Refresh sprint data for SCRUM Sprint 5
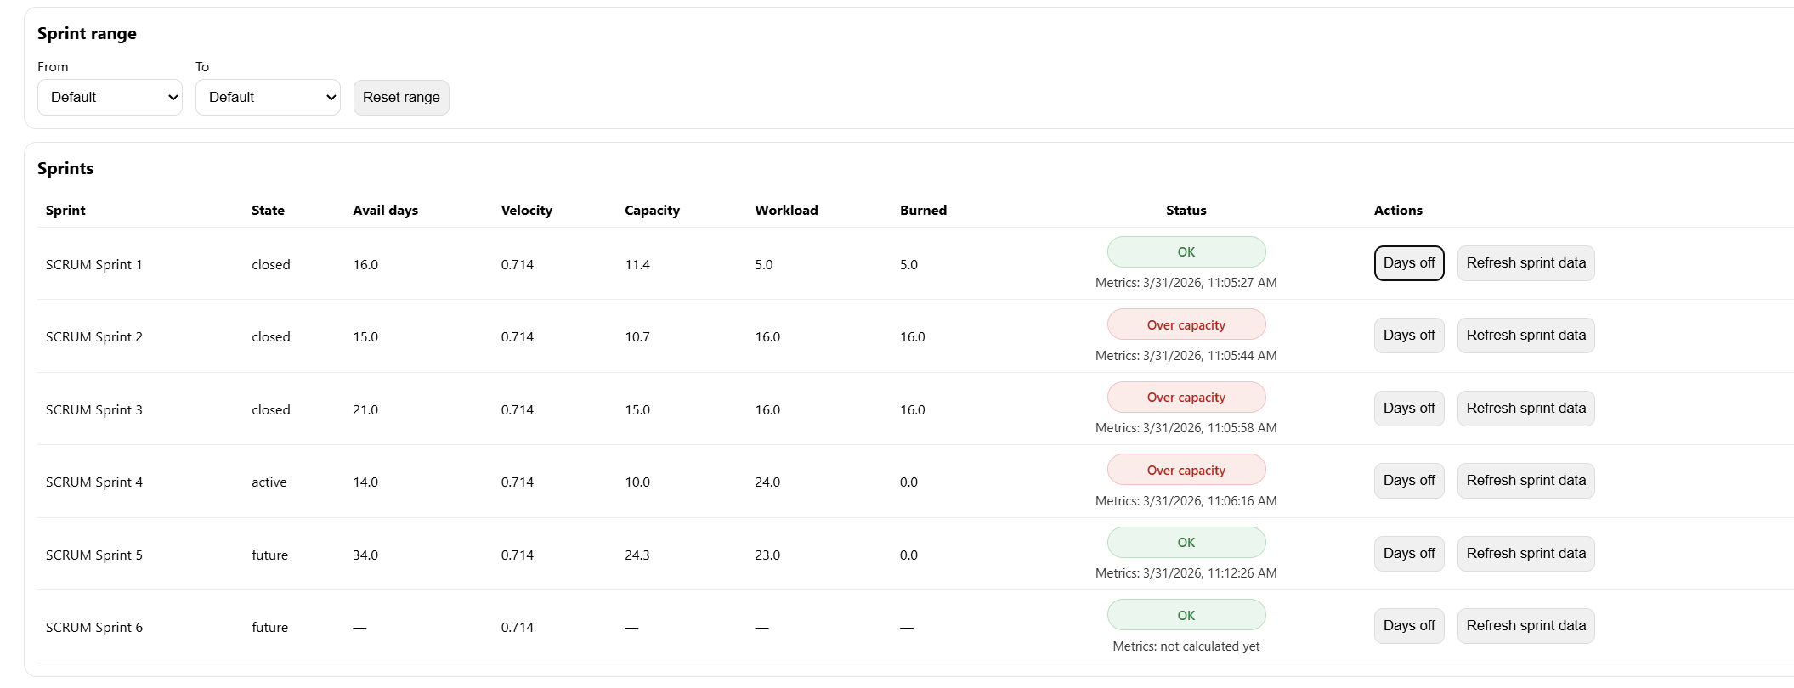The width and height of the screenshot is (1794, 688). (1525, 554)
